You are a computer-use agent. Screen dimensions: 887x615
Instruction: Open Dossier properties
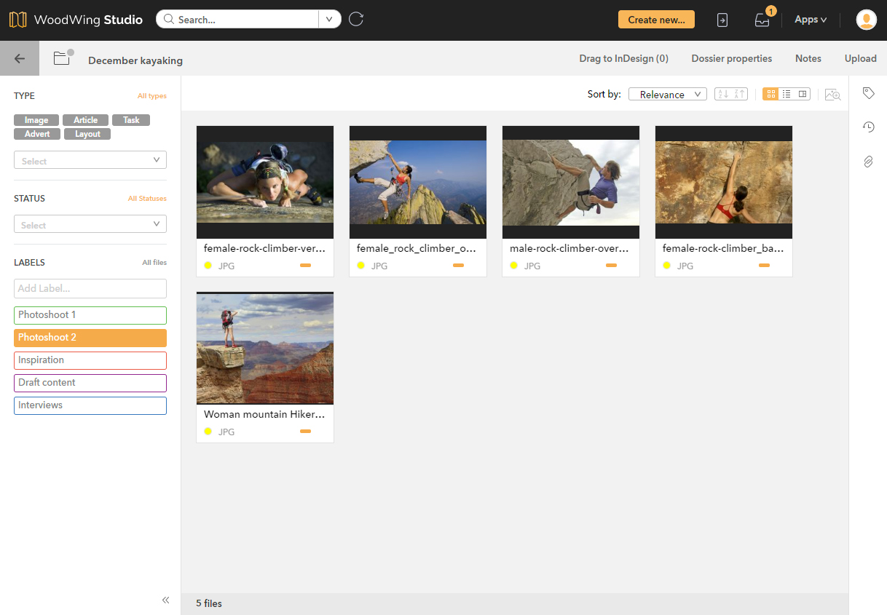731,59
